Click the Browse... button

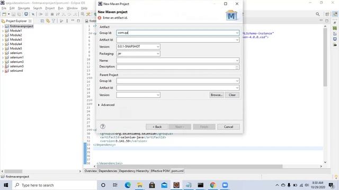tap(217, 95)
